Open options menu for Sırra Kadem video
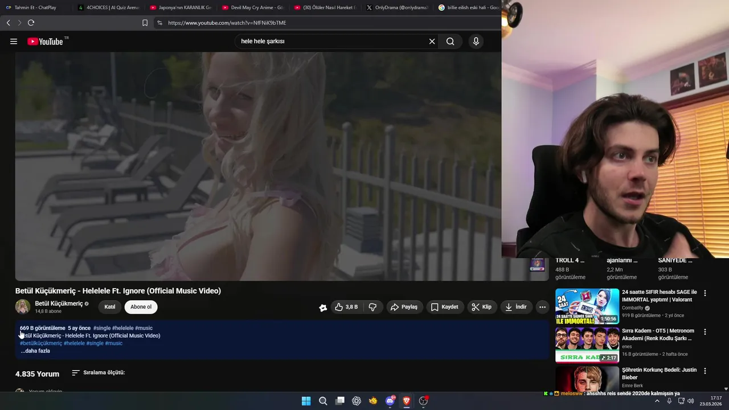This screenshot has height=410, width=729. 705,332
